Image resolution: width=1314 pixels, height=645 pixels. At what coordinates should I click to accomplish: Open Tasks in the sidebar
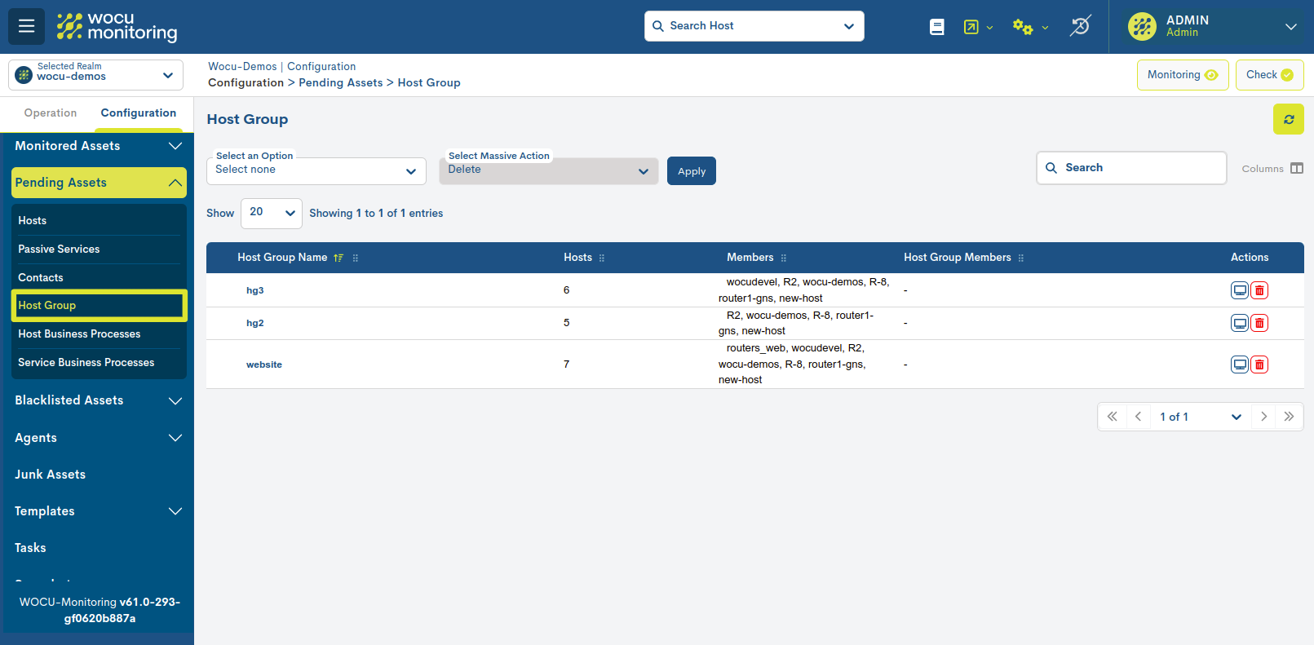click(30, 548)
